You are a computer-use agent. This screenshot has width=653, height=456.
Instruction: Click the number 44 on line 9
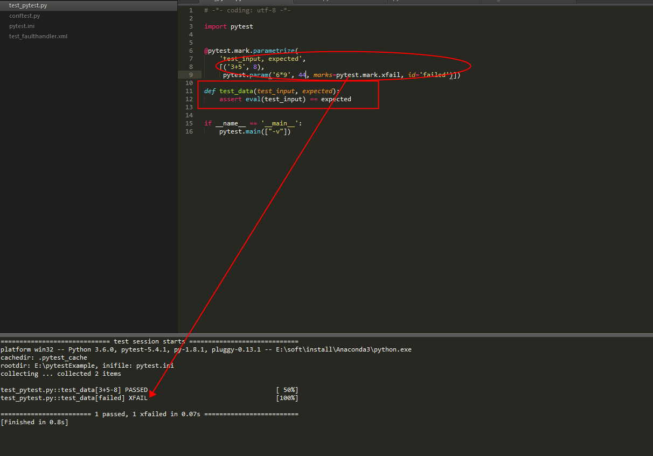pyautogui.click(x=302, y=75)
